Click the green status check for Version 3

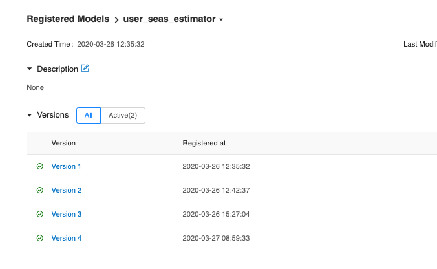(40, 214)
